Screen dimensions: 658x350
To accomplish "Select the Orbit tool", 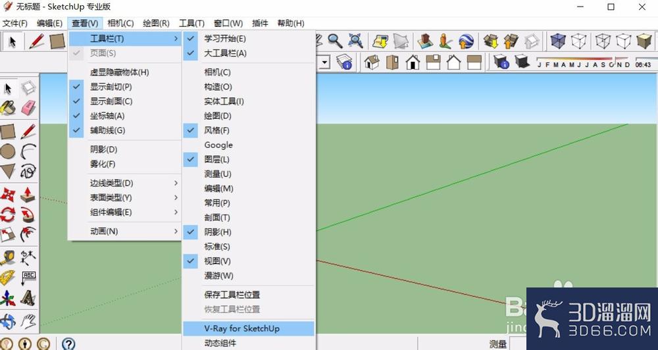I will click(7, 322).
